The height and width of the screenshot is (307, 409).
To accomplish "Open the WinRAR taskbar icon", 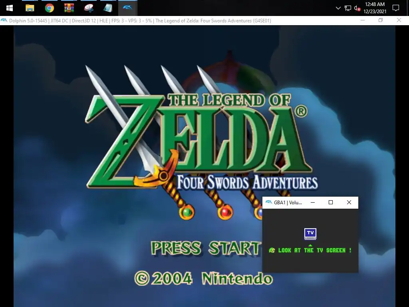I will [x=69, y=8].
